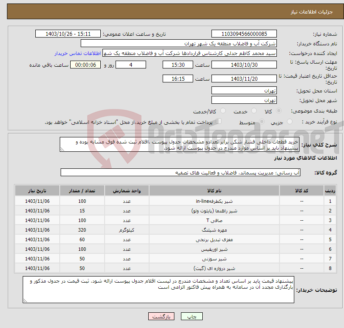Click unit کیلوگرم in row 4

click(127, 230)
